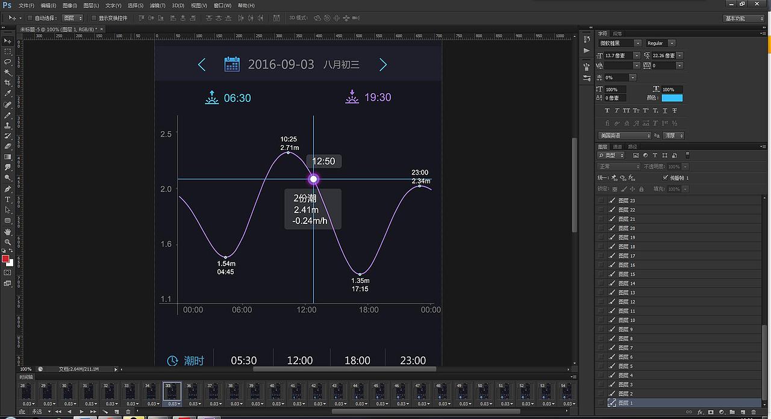Open the text color swatch in Character panel
This screenshot has height=419, width=771.
[x=672, y=98]
